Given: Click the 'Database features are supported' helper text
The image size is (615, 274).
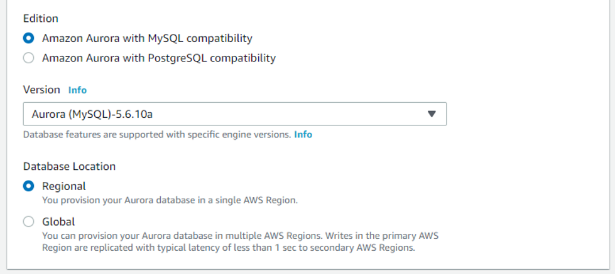Looking at the screenshot, I should [157, 135].
